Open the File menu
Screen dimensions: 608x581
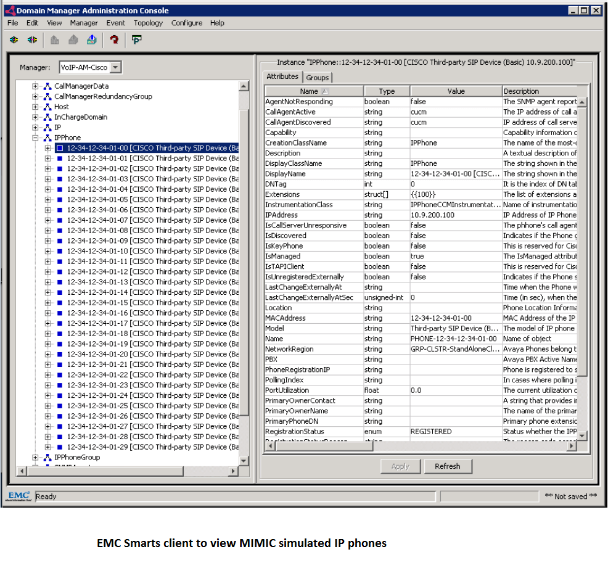click(13, 23)
